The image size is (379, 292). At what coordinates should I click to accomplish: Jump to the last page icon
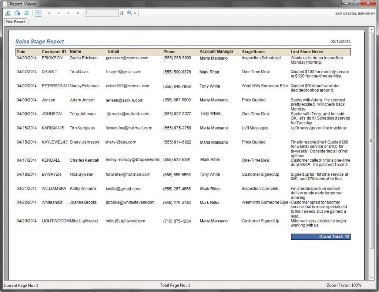click(x=77, y=13)
